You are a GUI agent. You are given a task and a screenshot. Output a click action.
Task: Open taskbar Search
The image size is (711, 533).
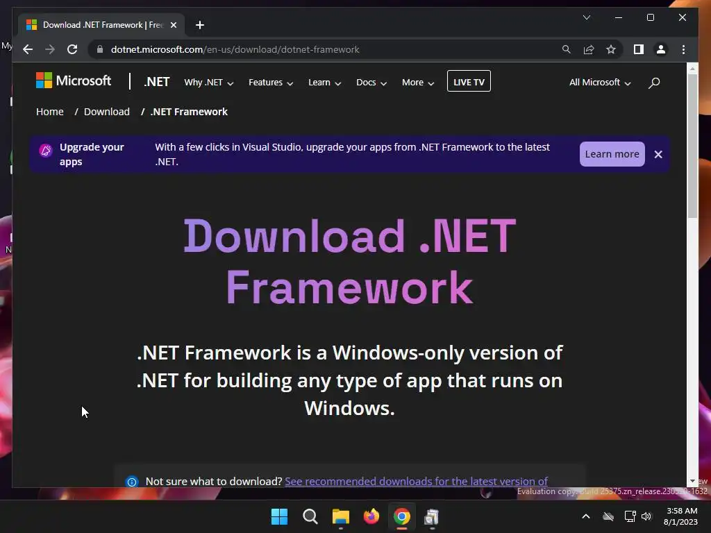coord(310,516)
